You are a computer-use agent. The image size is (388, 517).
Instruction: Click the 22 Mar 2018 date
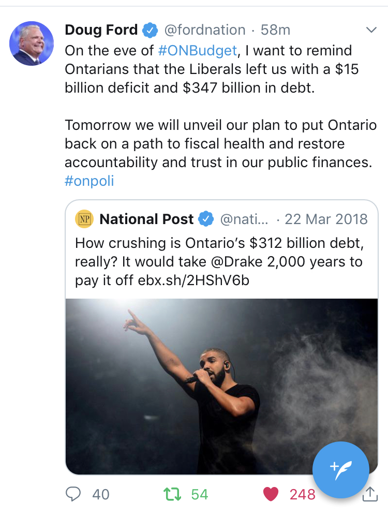[x=326, y=219]
